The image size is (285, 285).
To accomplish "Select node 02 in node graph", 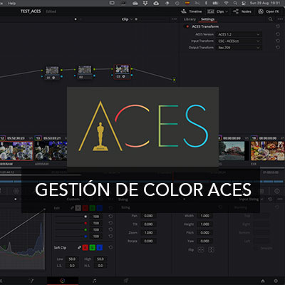I will 85,73.
